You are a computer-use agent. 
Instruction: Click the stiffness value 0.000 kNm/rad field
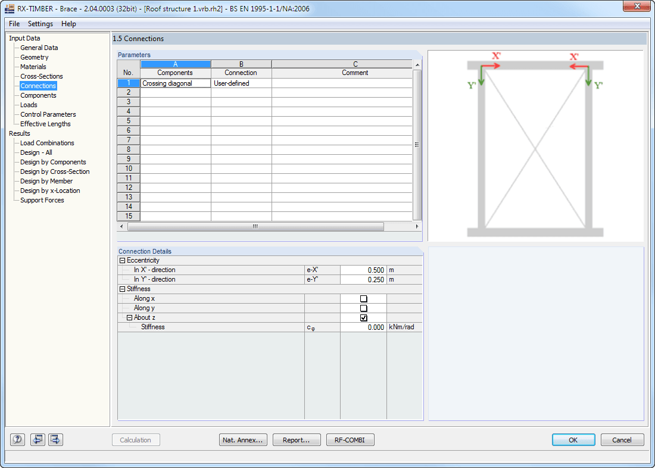pos(363,327)
